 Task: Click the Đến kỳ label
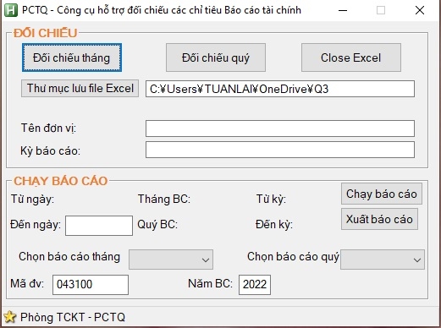click(274, 225)
